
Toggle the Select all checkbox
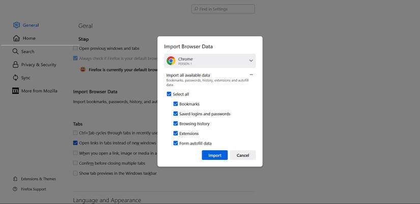(x=169, y=94)
